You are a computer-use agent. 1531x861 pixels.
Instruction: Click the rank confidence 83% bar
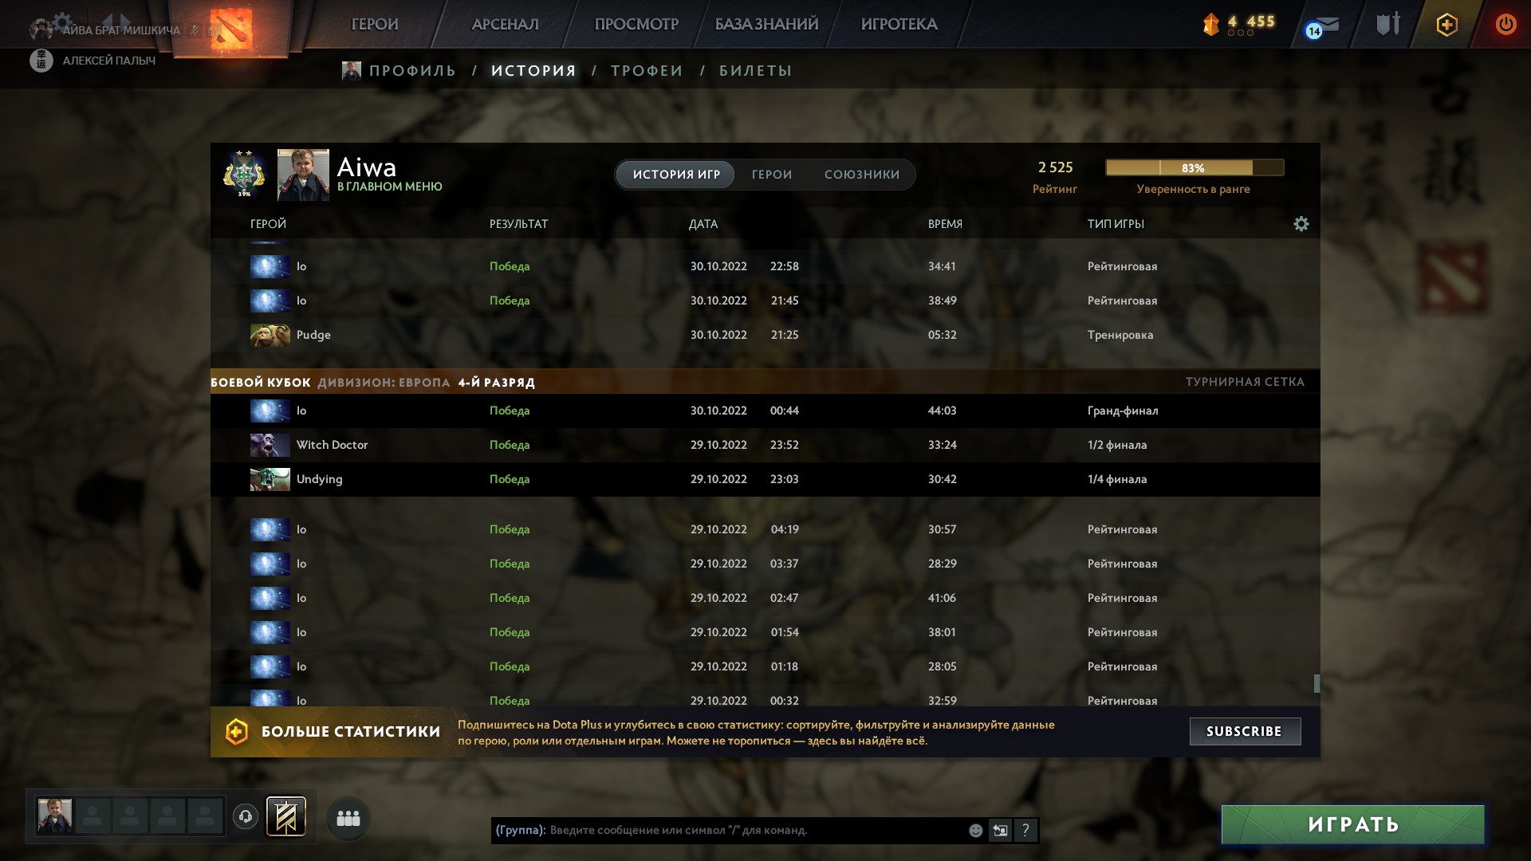pos(1194,167)
